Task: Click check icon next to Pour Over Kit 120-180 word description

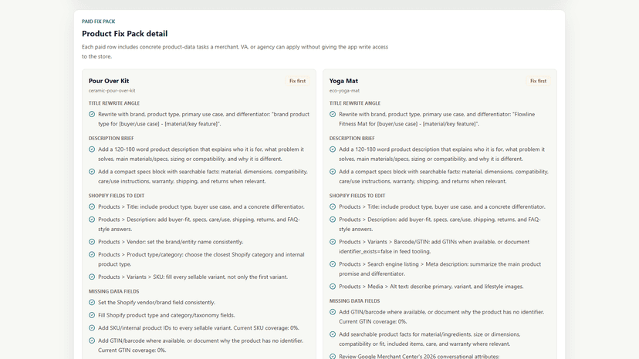Action: pos(92,149)
